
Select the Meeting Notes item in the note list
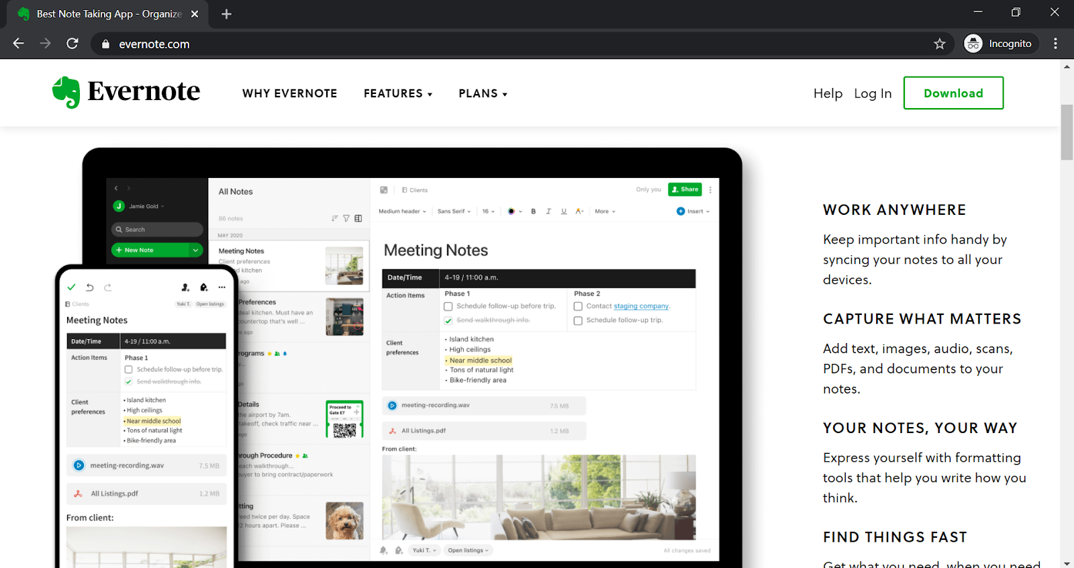pyautogui.click(x=289, y=266)
